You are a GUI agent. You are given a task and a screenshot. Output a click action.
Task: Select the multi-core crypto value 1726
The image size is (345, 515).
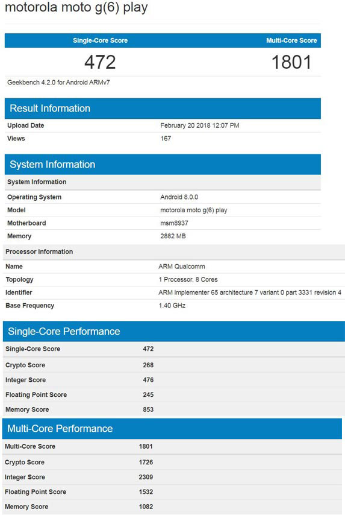(x=146, y=462)
